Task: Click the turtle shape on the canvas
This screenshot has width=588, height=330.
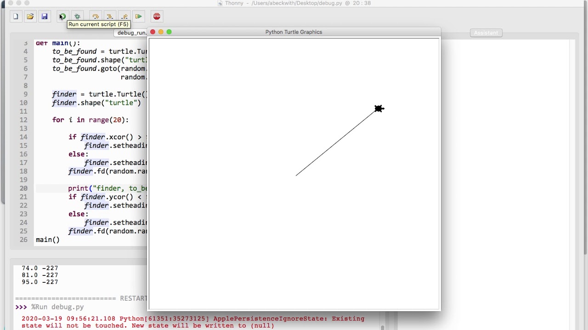Action: coord(379,109)
